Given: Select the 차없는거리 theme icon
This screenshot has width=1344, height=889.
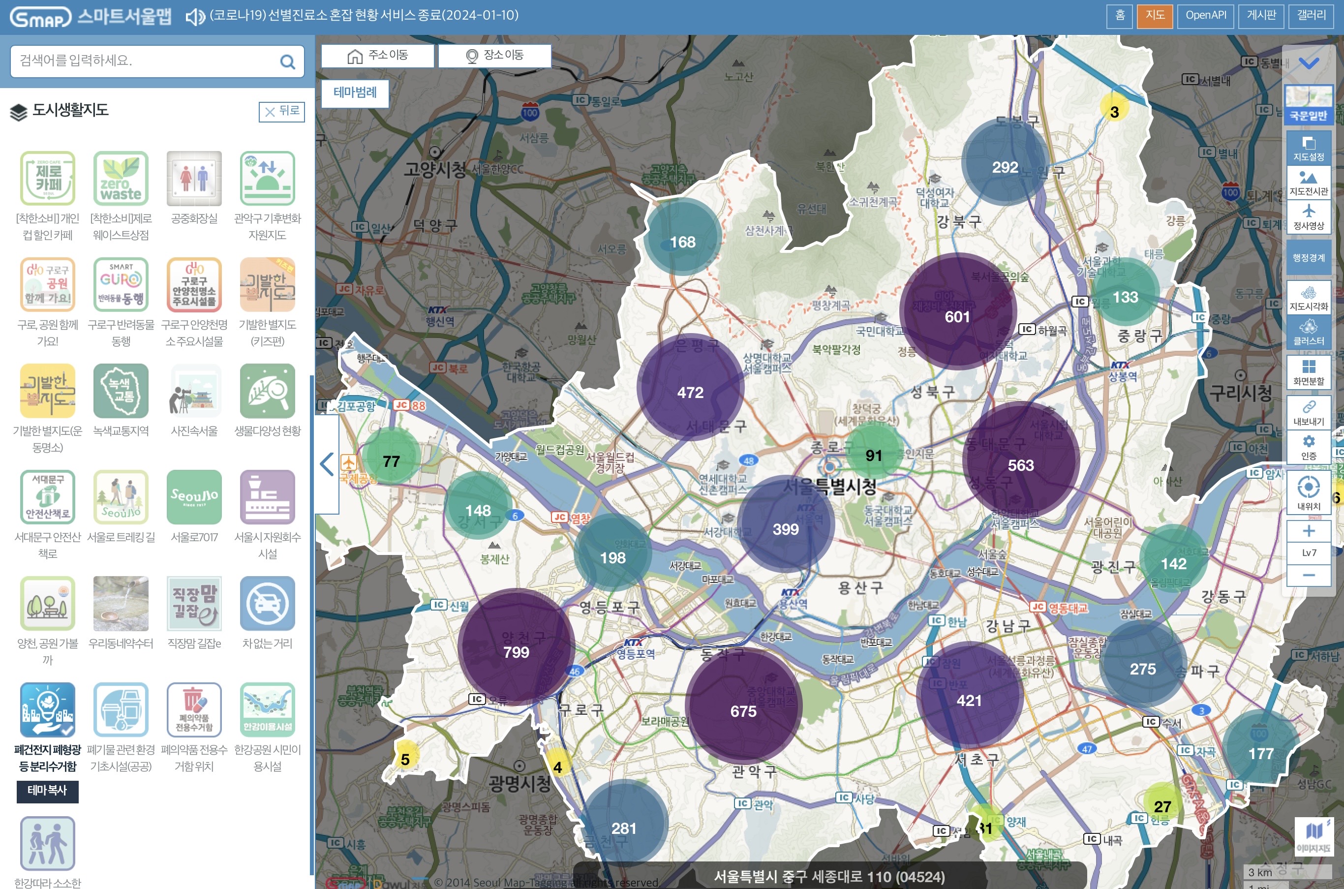Looking at the screenshot, I should pos(267,603).
